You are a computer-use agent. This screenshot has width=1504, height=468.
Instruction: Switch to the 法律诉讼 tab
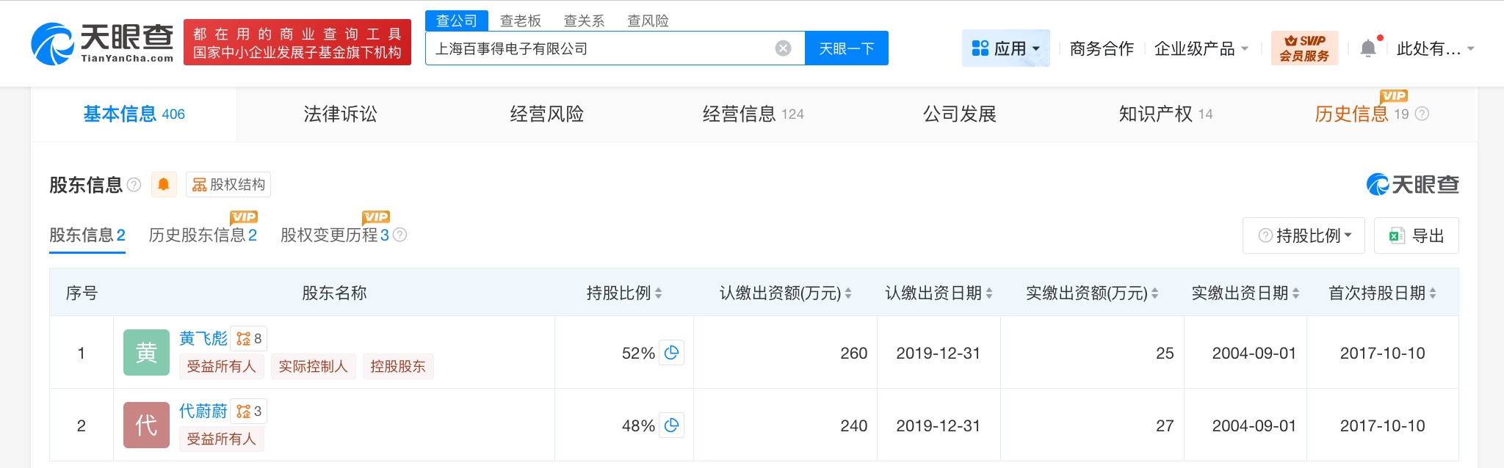click(x=340, y=114)
